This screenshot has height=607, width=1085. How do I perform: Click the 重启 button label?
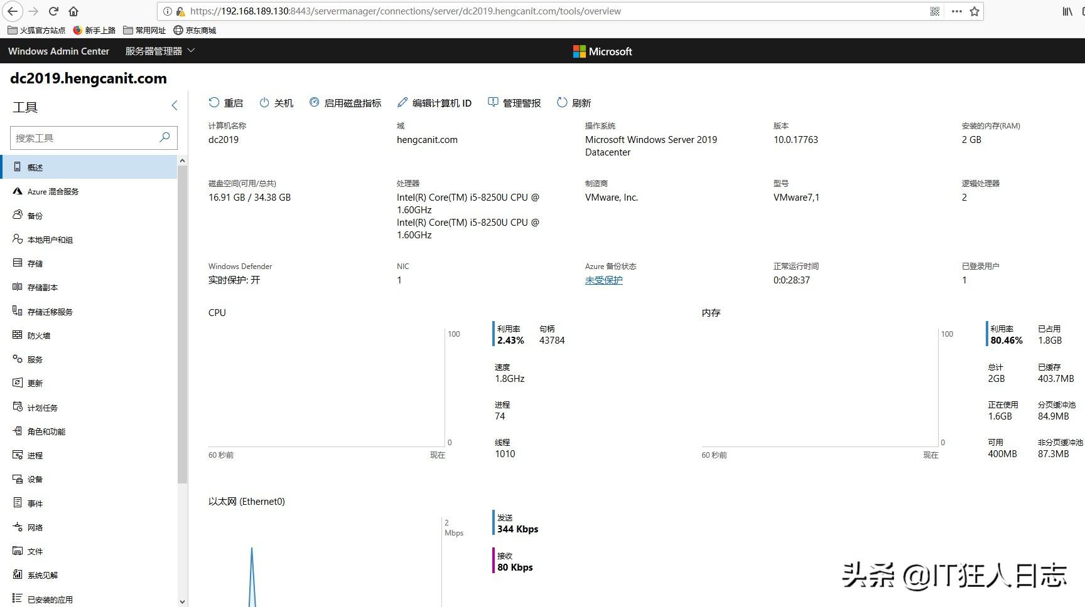click(234, 103)
